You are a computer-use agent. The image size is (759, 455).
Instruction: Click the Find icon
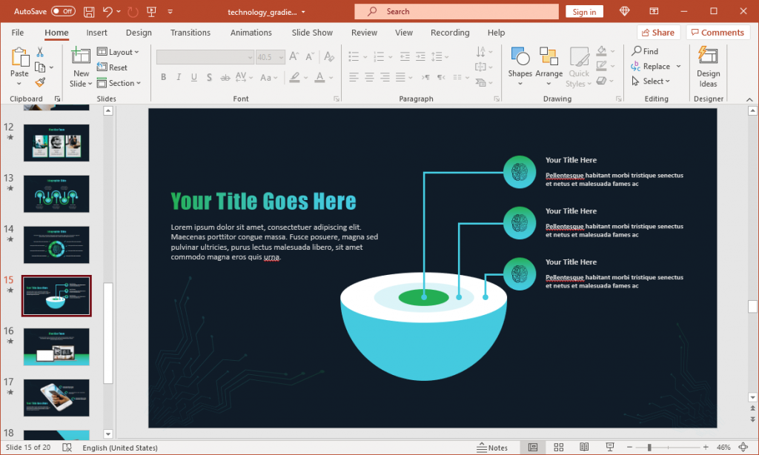pyautogui.click(x=642, y=52)
